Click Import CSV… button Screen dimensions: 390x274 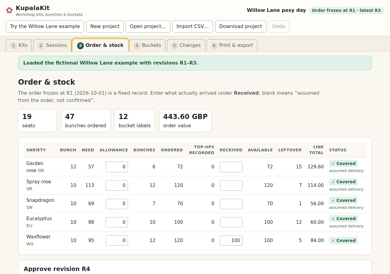click(193, 26)
